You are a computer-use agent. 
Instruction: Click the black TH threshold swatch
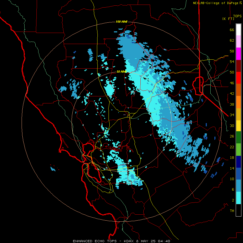tap(238, 210)
